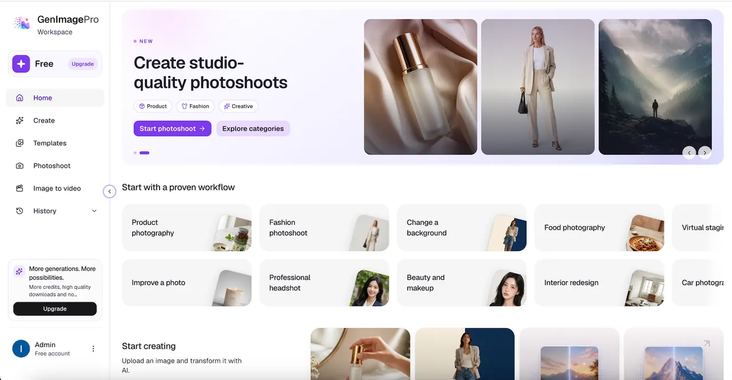Click the hand holding bottle thumbnail
The height and width of the screenshot is (380, 732).
(360, 354)
